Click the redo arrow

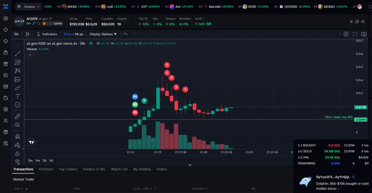point(135,34)
